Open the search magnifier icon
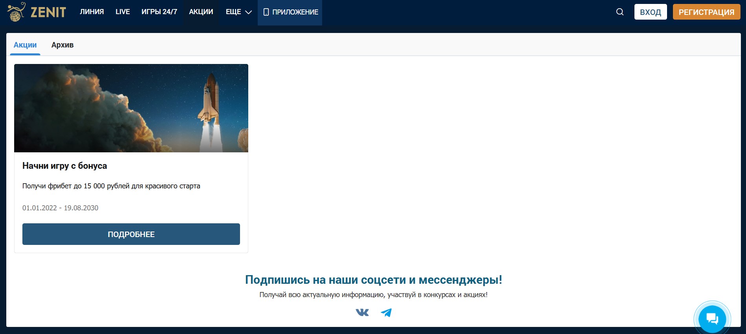This screenshot has height=334, width=746. pos(620,12)
